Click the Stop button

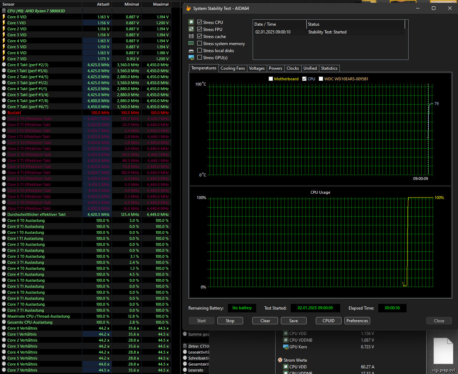point(230,321)
